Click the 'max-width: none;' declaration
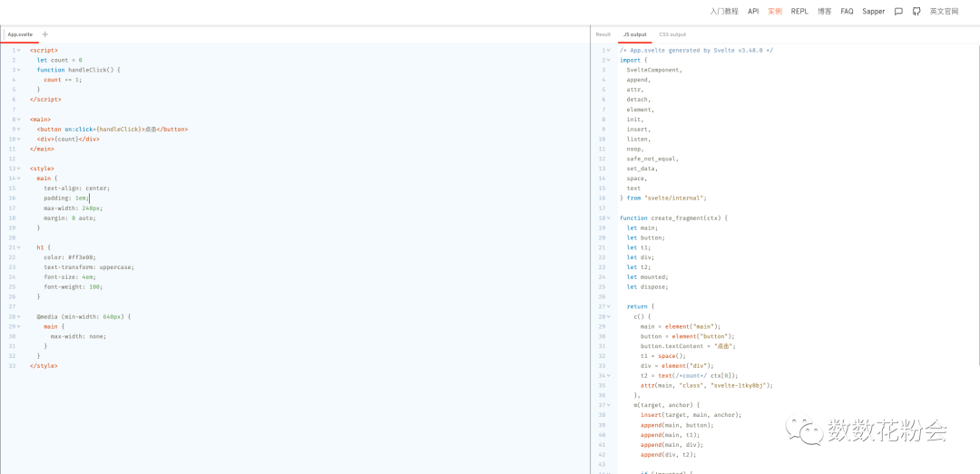Image resolution: width=980 pixels, height=474 pixels. click(x=79, y=336)
